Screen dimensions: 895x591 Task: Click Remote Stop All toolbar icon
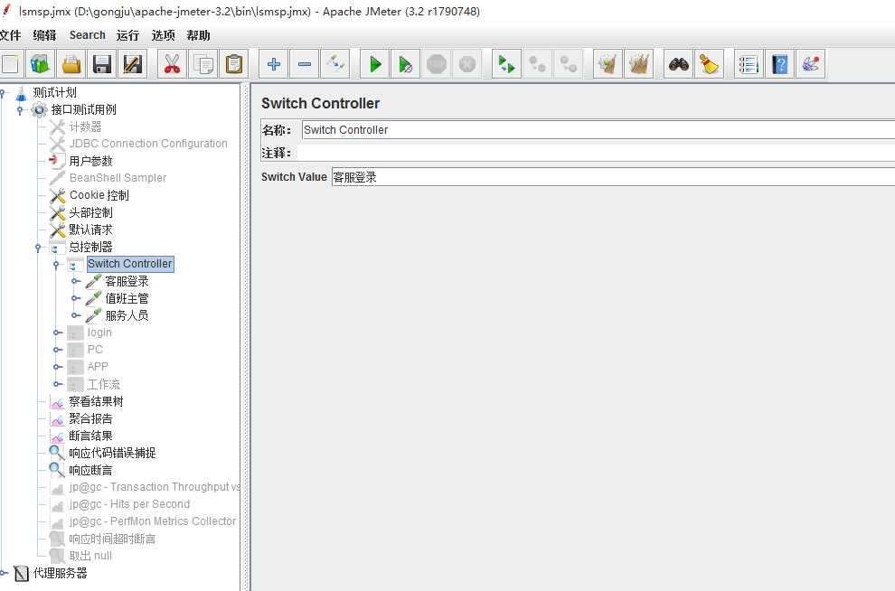(x=537, y=64)
